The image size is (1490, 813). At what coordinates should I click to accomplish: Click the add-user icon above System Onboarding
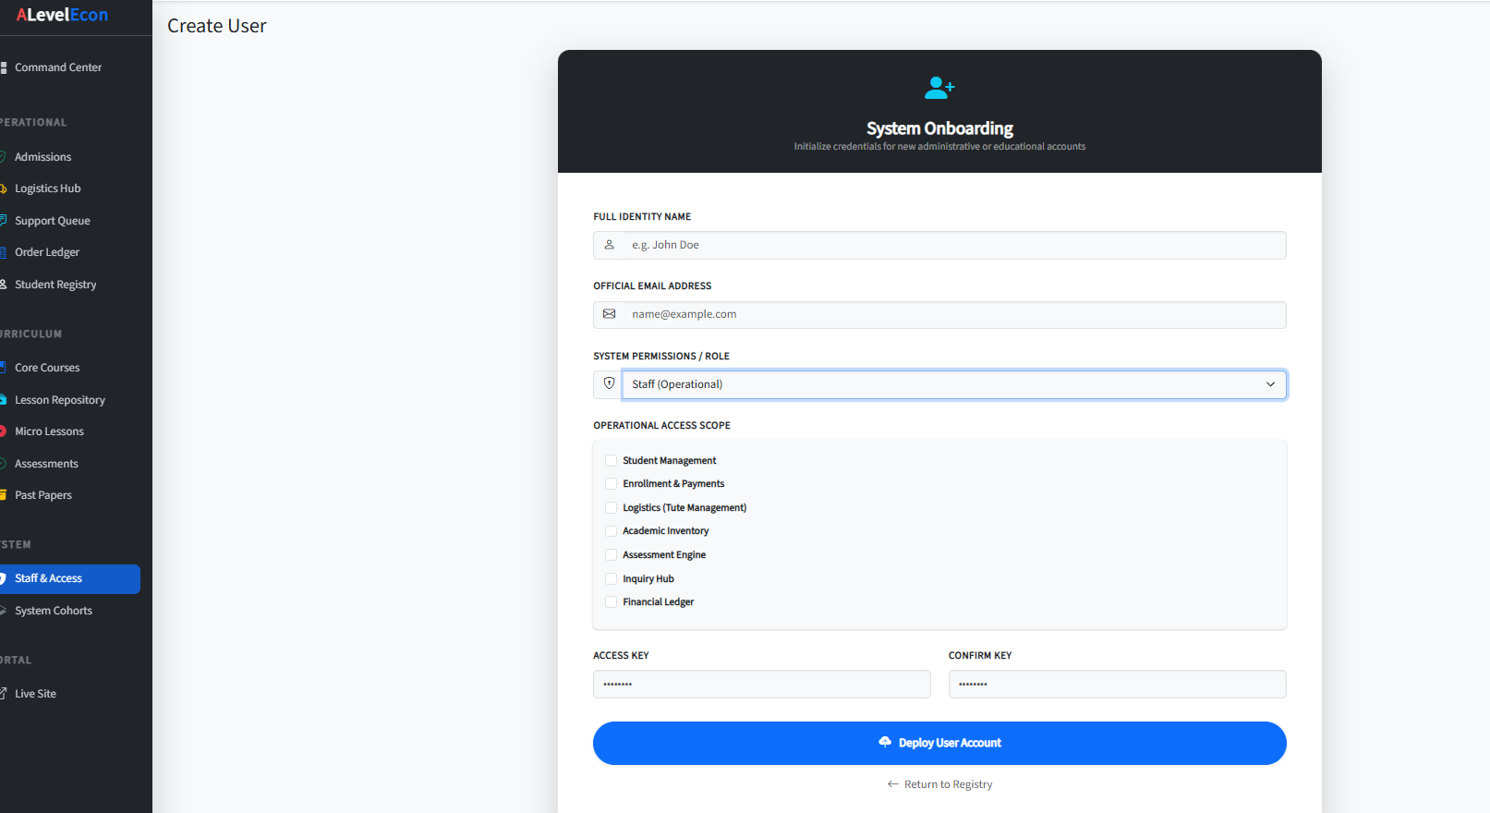click(939, 88)
